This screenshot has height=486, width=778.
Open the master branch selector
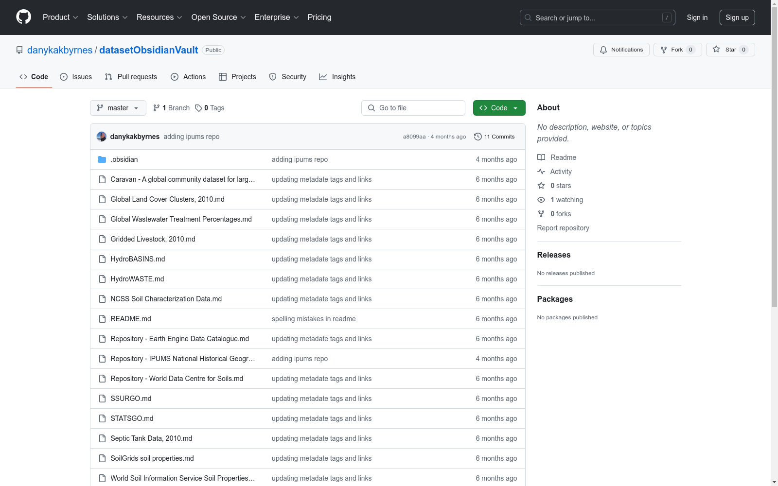[x=118, y=108]
